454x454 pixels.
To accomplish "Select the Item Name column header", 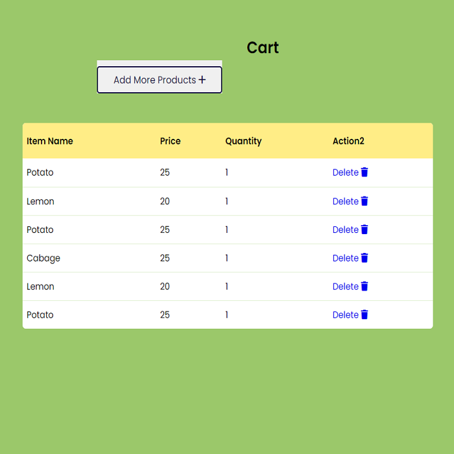I will pyautogui.click(x=50, y=141).
